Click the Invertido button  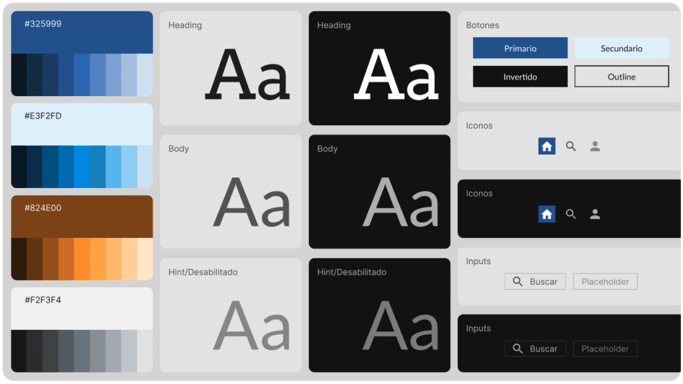pyautogui.click(x=520, y=77)
